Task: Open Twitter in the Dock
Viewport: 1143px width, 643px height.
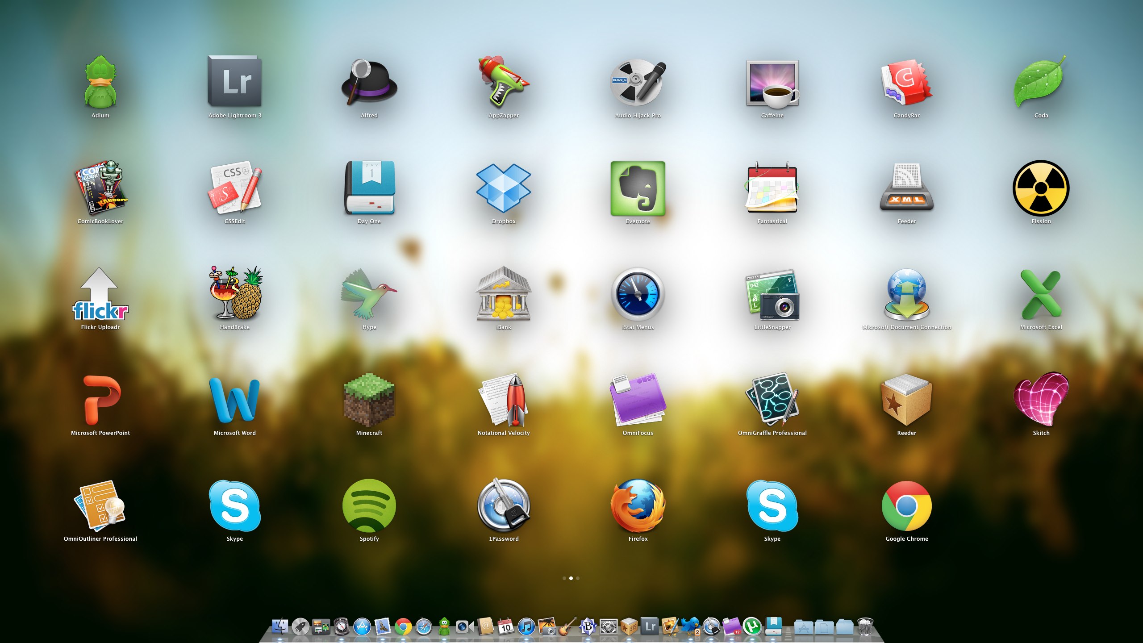Action: (691, 626)
